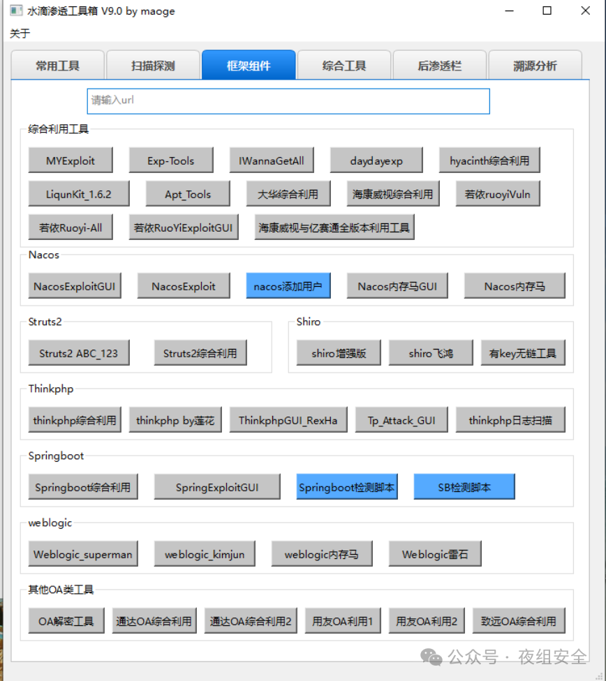Launch 通达OA综合利用2
This screenshot has width=606, height=681.
(251, 620)
